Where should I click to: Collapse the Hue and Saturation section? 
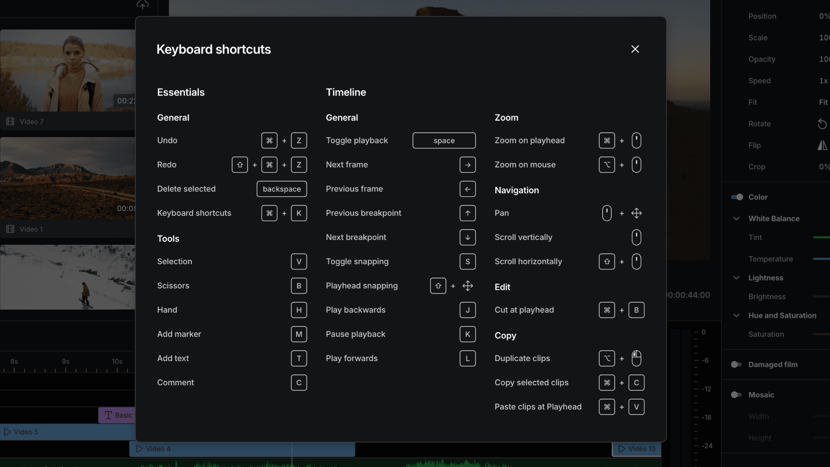[736, 315]
